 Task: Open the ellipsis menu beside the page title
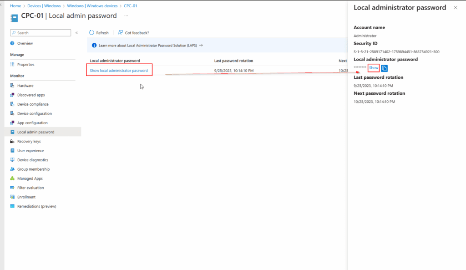[126, 15]
